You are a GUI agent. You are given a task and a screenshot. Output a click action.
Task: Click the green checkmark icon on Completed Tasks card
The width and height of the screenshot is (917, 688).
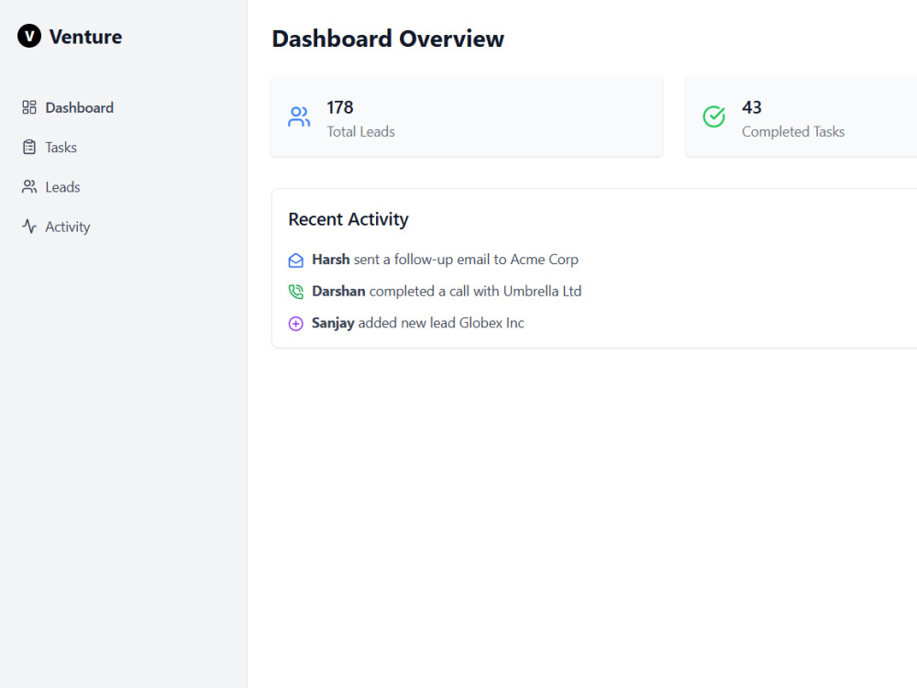714,117
